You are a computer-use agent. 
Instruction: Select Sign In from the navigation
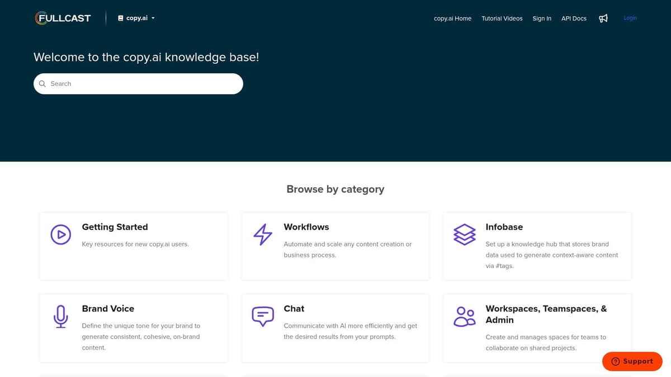pos(542,18)
